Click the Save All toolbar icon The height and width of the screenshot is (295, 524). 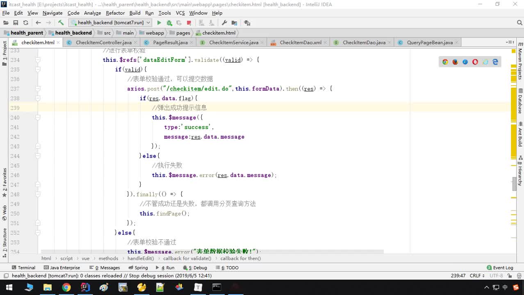16,23
